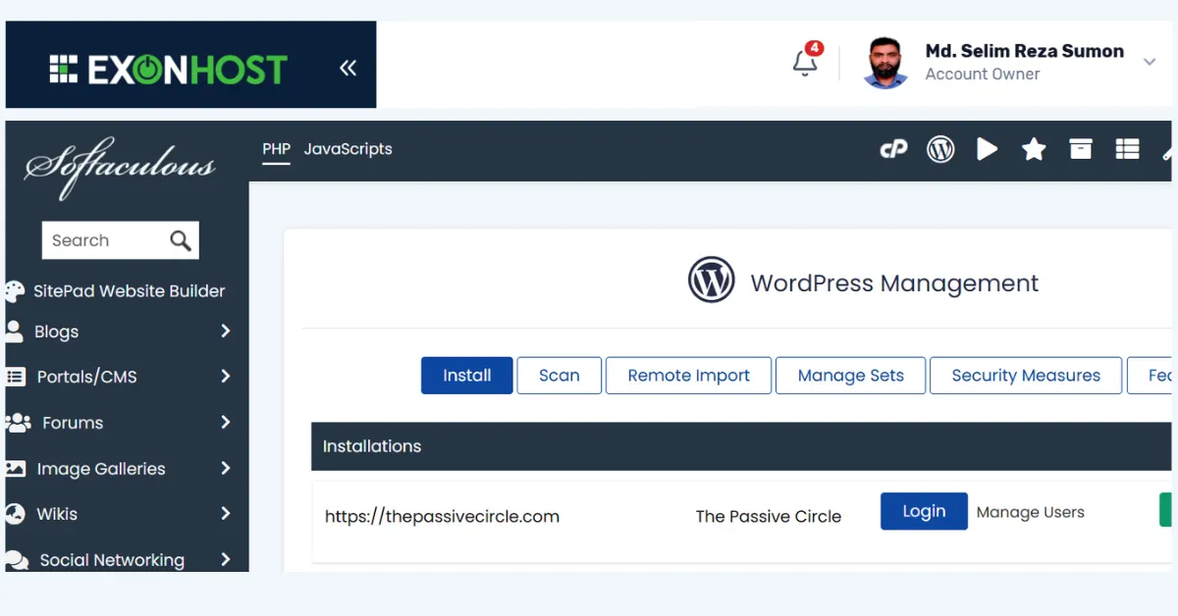Open Wikis category

57,514
